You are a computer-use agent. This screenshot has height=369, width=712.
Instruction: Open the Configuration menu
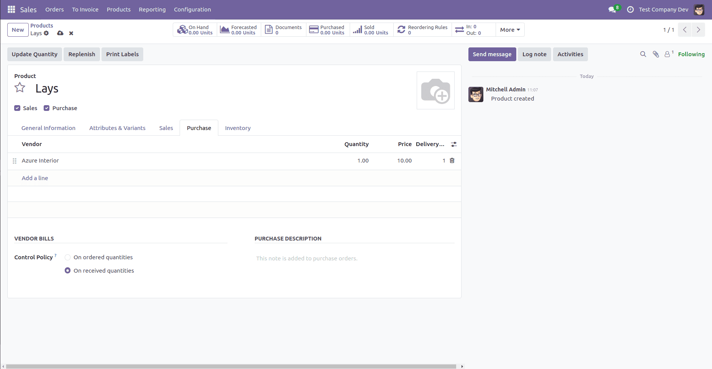point(192,10)
